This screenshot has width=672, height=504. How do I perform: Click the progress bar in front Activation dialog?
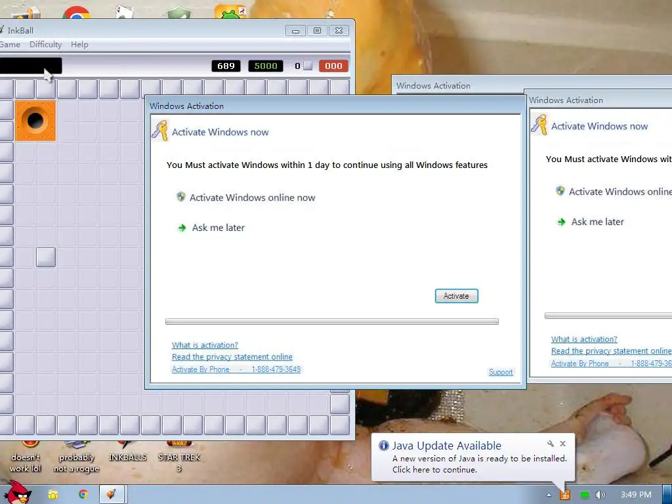point(331,322)
